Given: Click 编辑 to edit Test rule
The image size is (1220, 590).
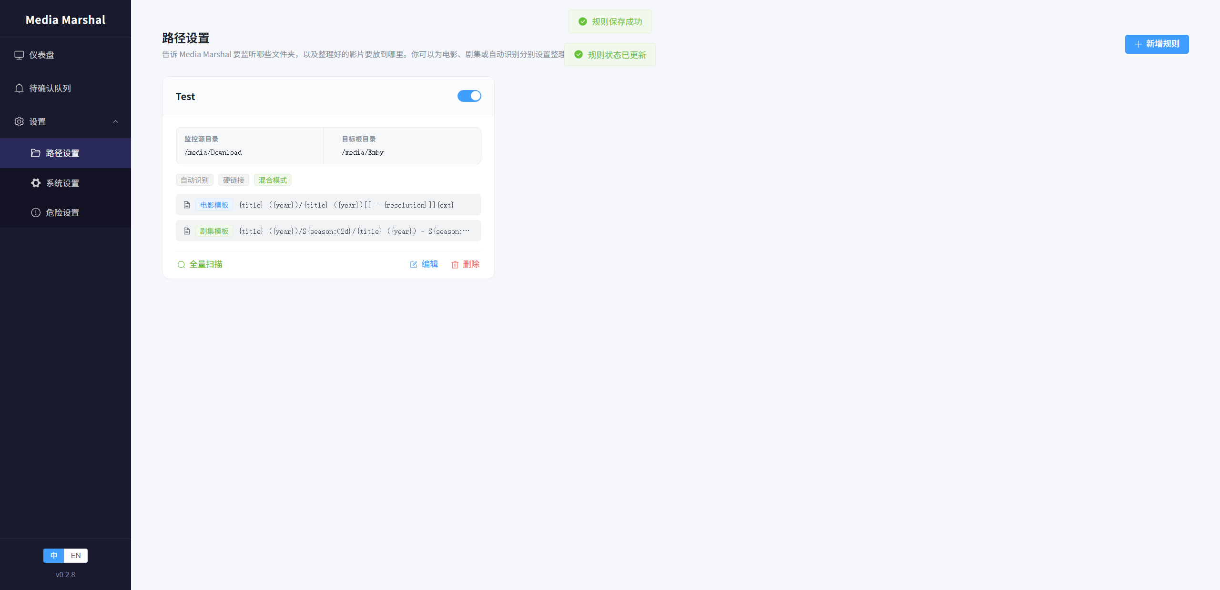Looking at the screenshot, I should coord(424,264).
